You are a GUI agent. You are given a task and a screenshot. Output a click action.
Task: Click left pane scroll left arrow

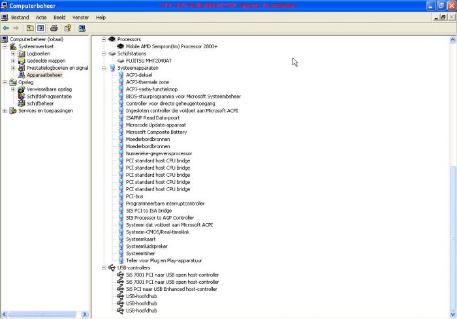click(4, 314)
